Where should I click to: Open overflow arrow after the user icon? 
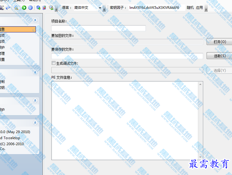tap(56, 8)
